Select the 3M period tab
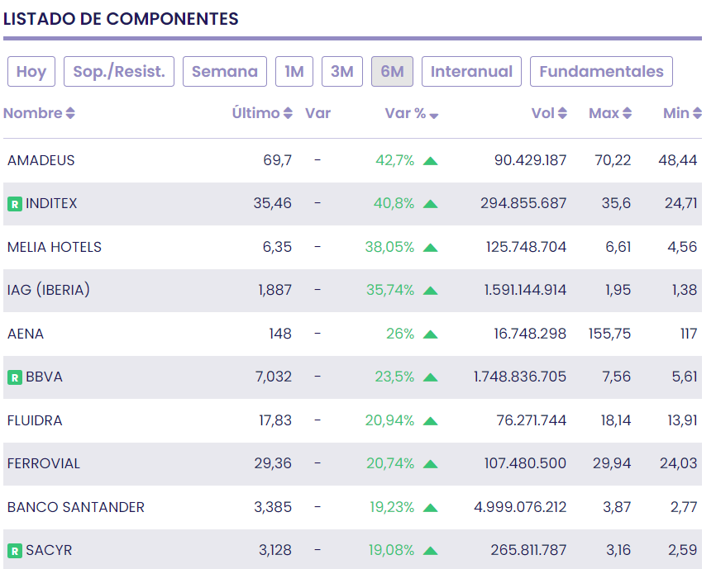Image resolution: width=716 pixels, height=569 pixels. click(342, 72)
